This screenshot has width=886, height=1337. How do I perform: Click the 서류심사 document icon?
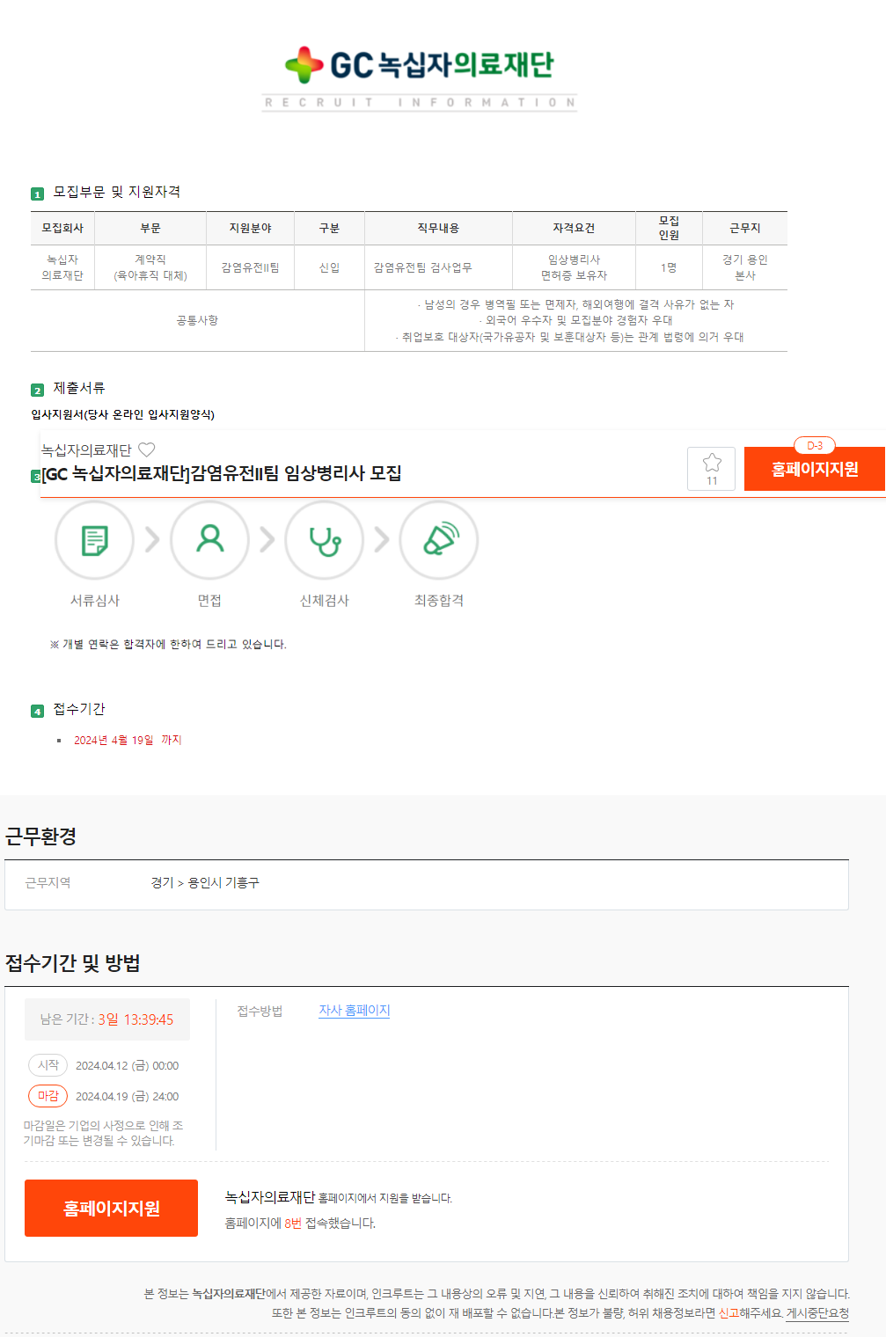pyautogui.click(x=95, y=540)
